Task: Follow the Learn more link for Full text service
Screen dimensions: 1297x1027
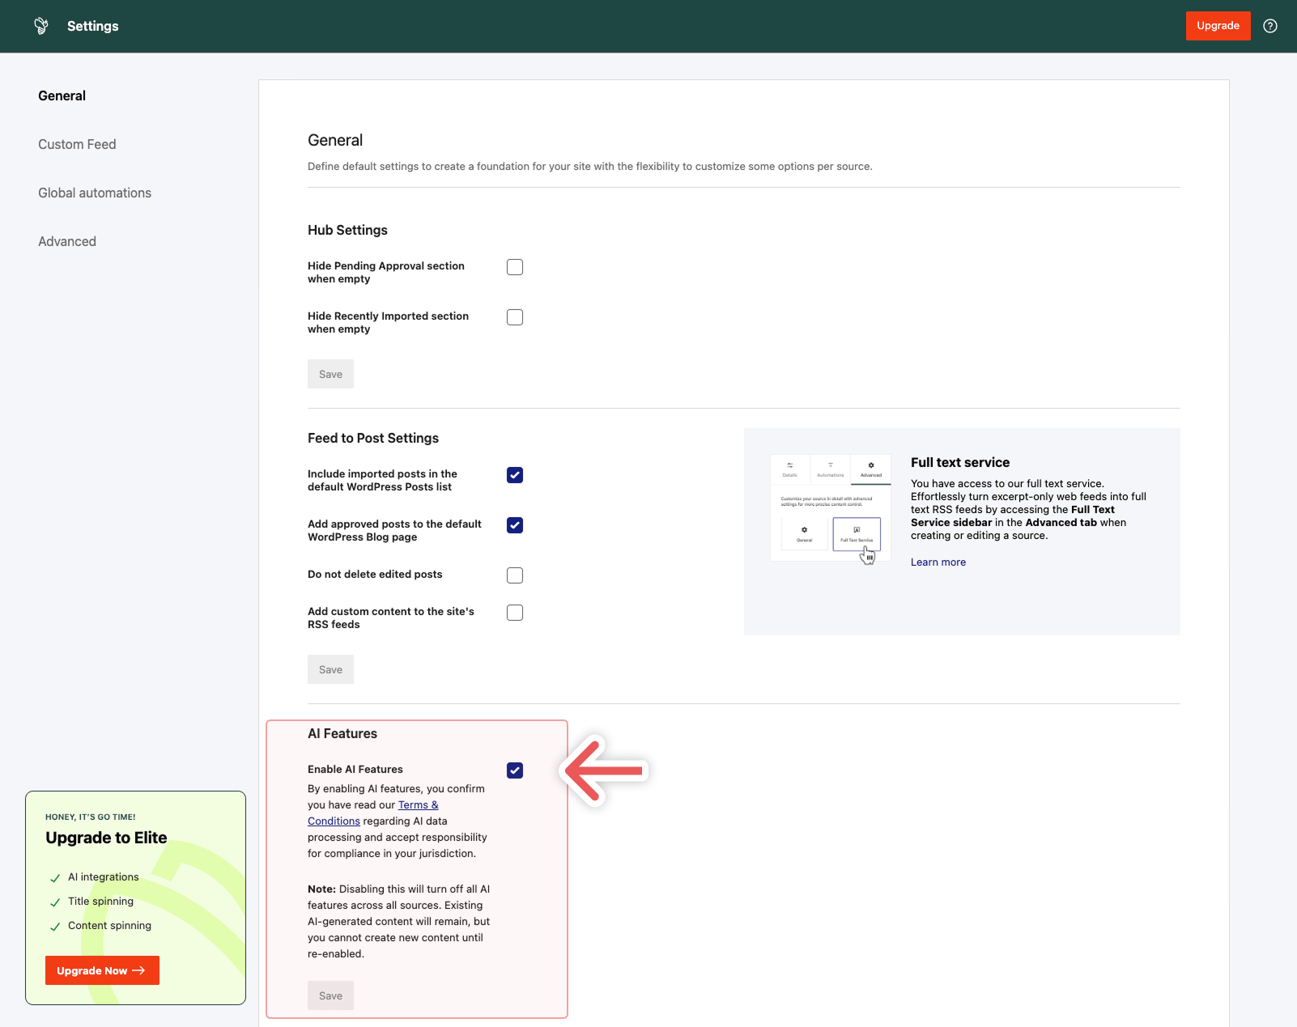Action: tap(938, 562)
